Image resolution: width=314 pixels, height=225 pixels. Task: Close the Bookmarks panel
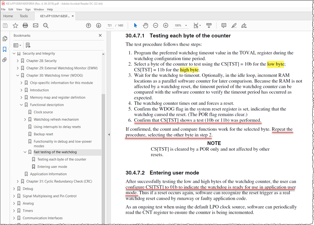(x=100, y=35)
